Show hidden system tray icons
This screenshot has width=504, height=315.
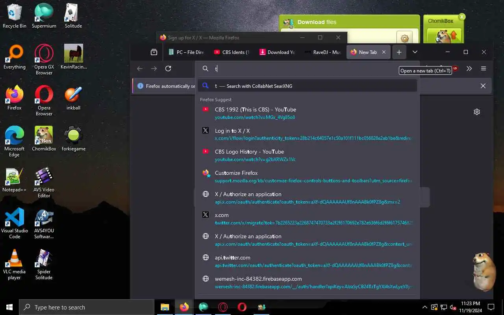(424, 307)
